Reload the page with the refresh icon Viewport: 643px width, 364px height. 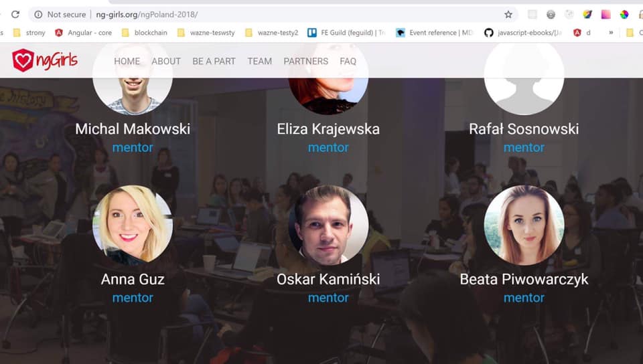[15, 14]
